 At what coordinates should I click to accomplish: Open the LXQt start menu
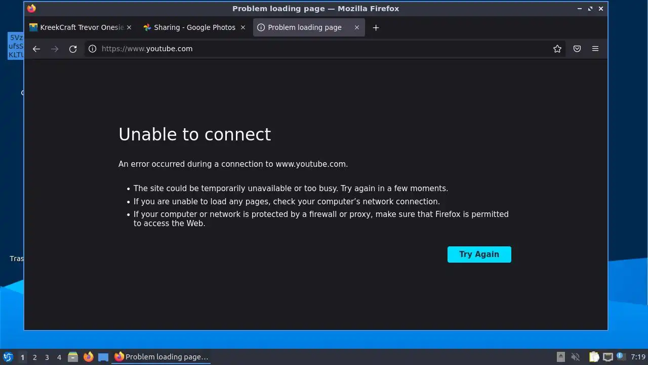tap(8, 357)
